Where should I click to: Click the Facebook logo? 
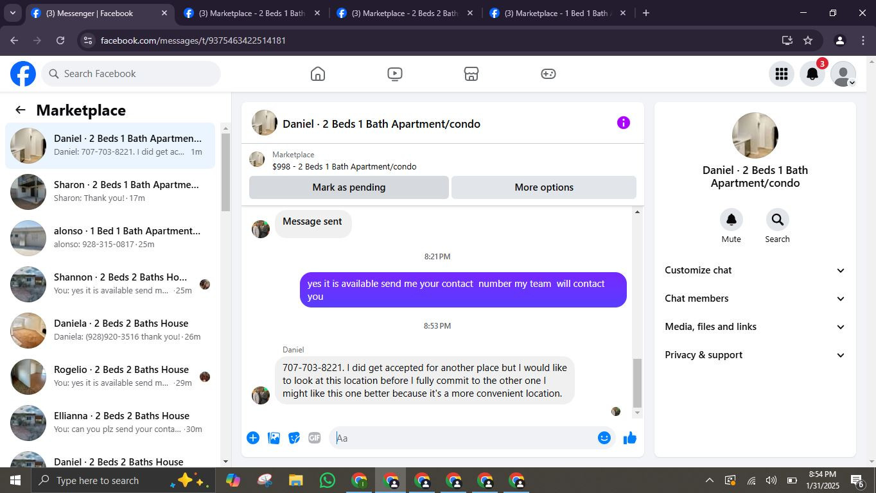point(23,74)
